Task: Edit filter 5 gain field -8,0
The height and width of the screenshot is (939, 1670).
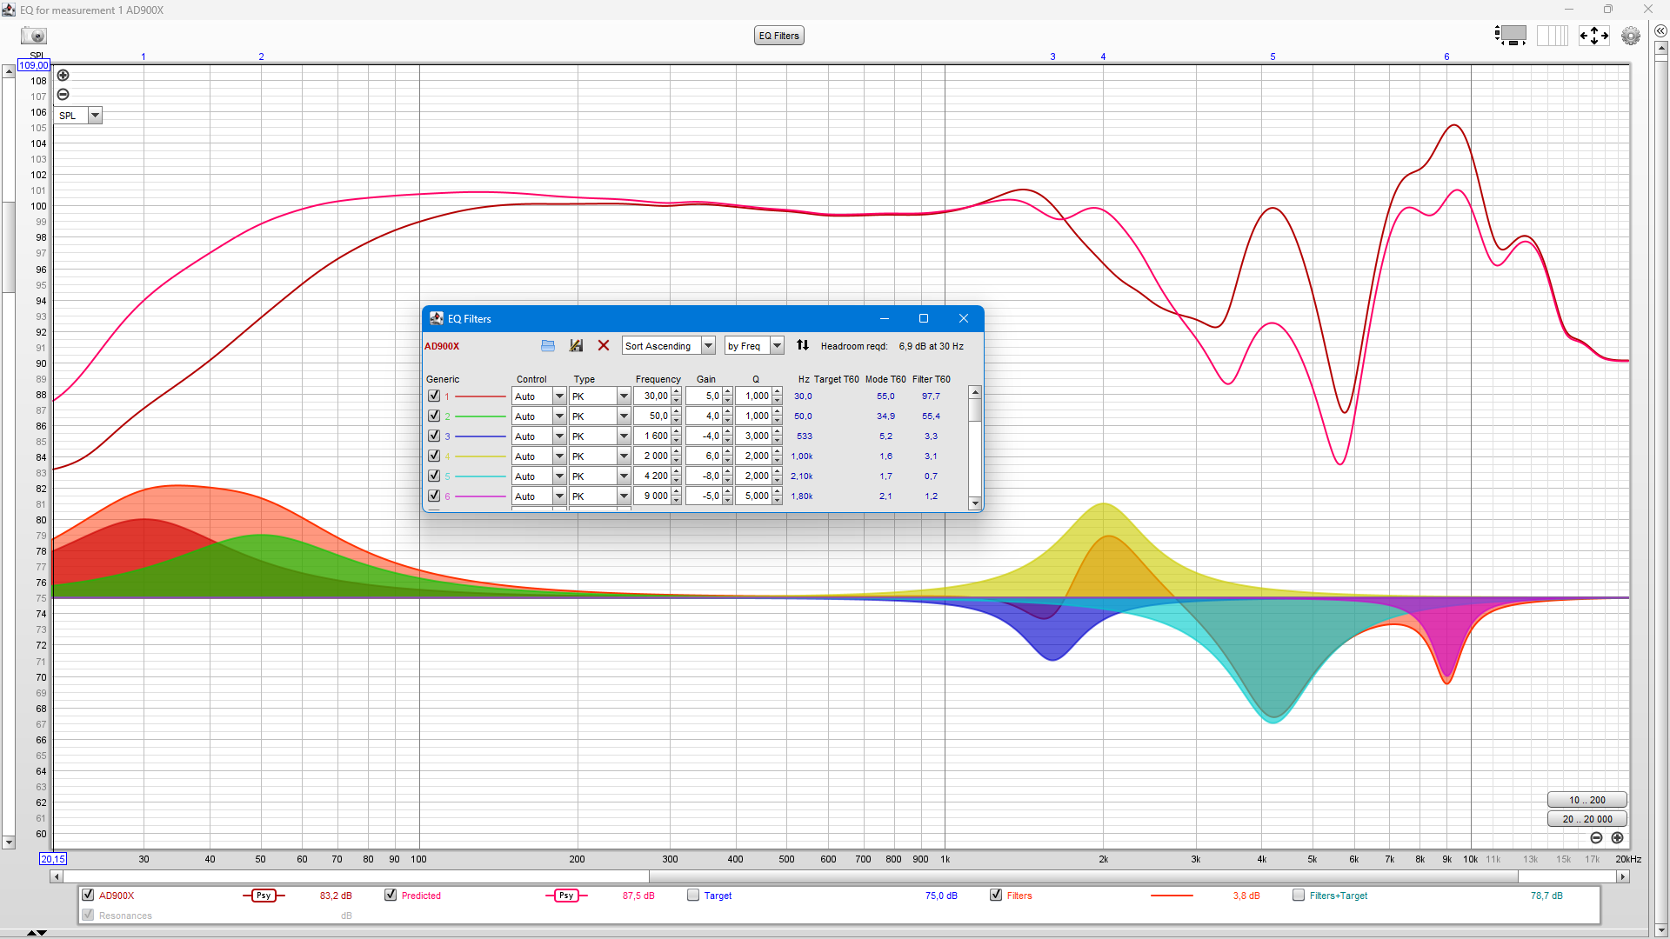Action: tap(704, 476)
